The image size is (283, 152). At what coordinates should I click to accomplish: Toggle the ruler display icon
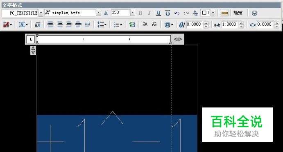pos(224,13)
